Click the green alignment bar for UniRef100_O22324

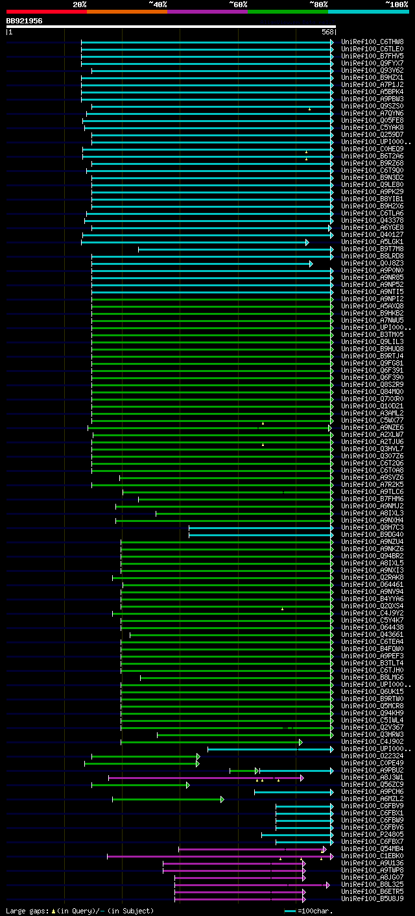pos(145,756)
